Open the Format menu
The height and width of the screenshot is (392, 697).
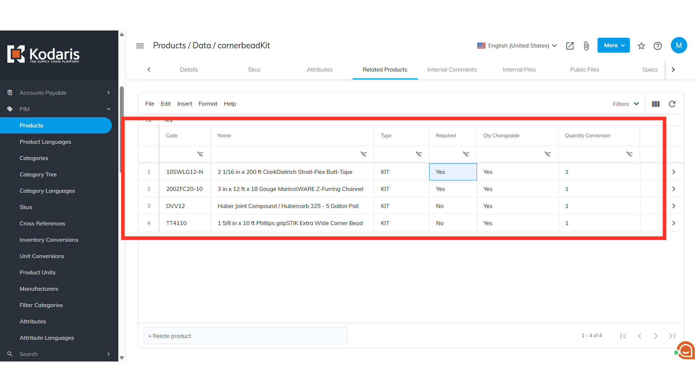click(208, 104)
